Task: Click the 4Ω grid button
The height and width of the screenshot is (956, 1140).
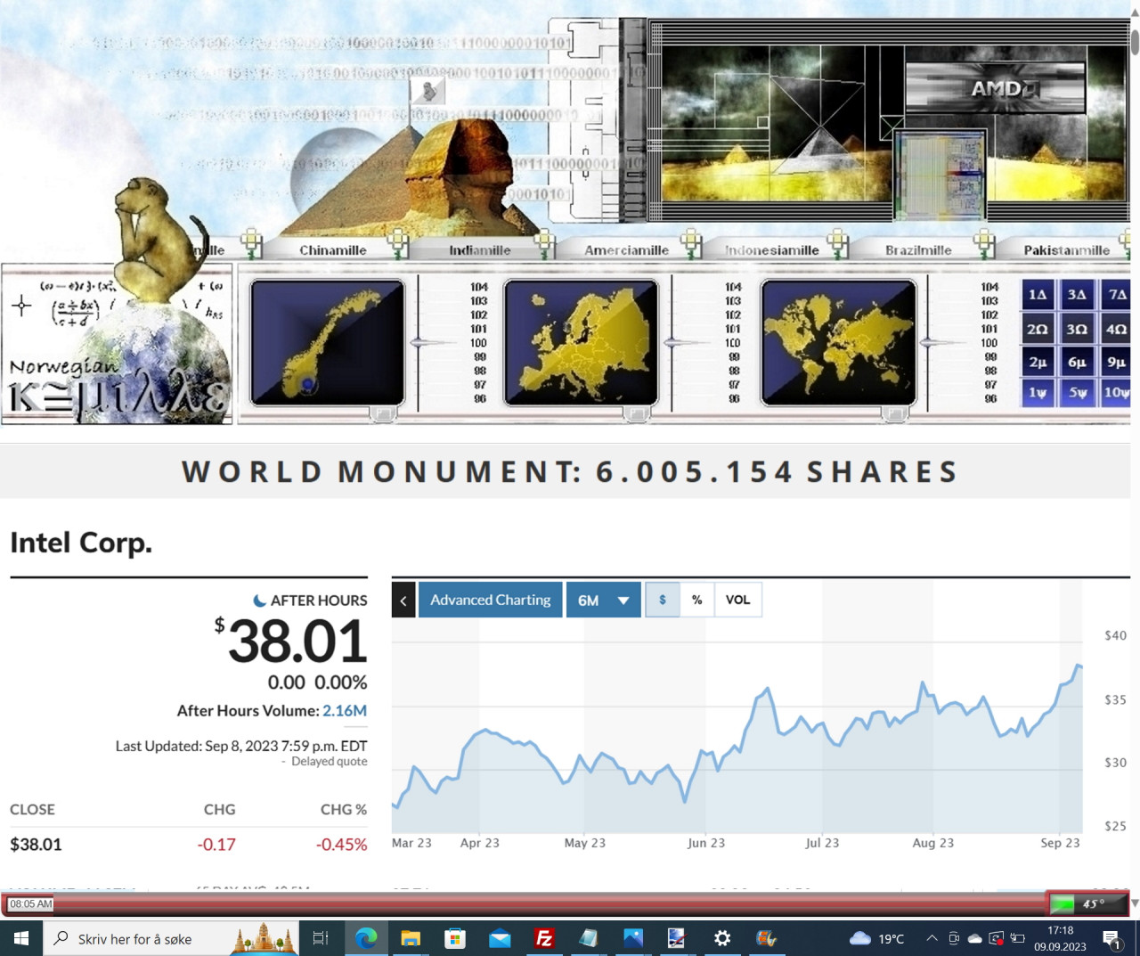Action: [x=1117, y=329]
